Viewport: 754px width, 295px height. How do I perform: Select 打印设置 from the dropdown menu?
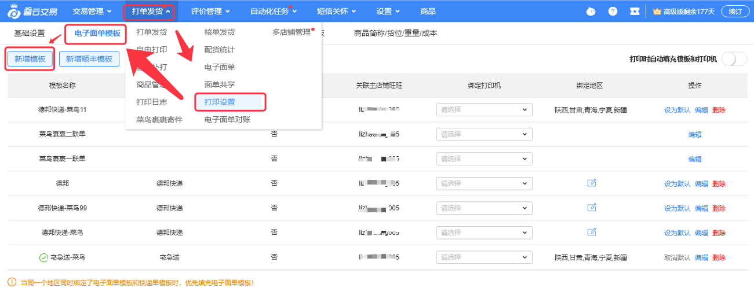[220, 102]
